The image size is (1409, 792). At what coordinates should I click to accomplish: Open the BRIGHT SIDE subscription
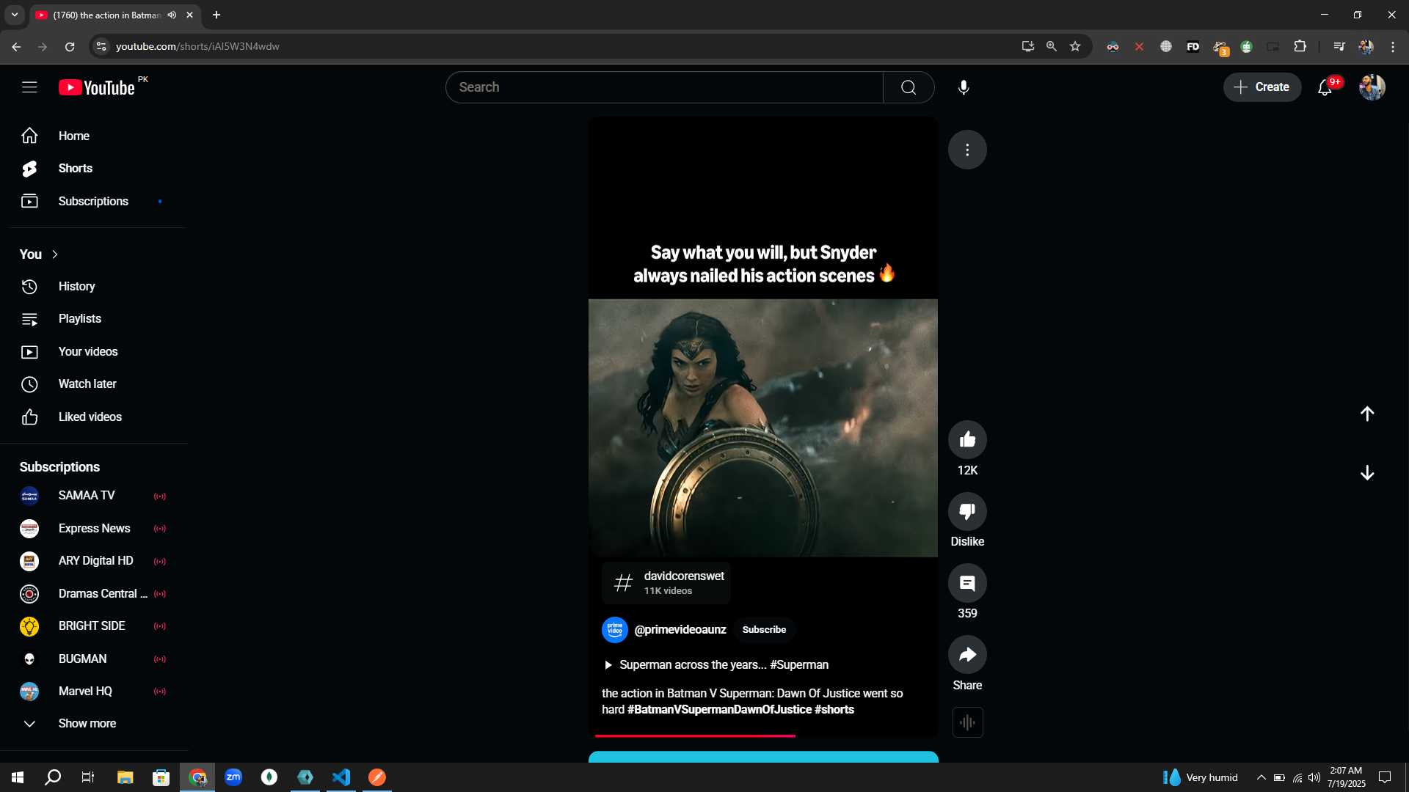click(x=94, y=626)
